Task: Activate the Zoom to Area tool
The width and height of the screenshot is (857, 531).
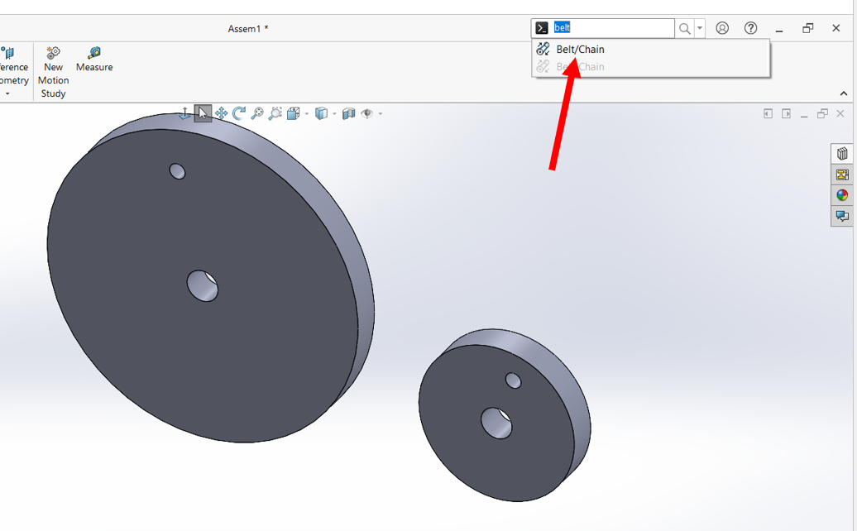Action: pos(275,112)
